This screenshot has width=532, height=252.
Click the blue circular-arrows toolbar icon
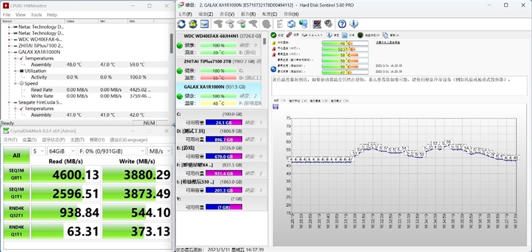[x=291, y=24]
